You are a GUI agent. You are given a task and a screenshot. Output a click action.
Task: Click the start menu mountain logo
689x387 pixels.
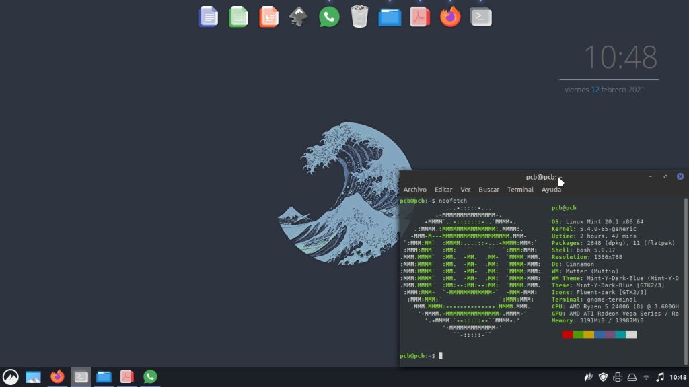click(11, 377)
